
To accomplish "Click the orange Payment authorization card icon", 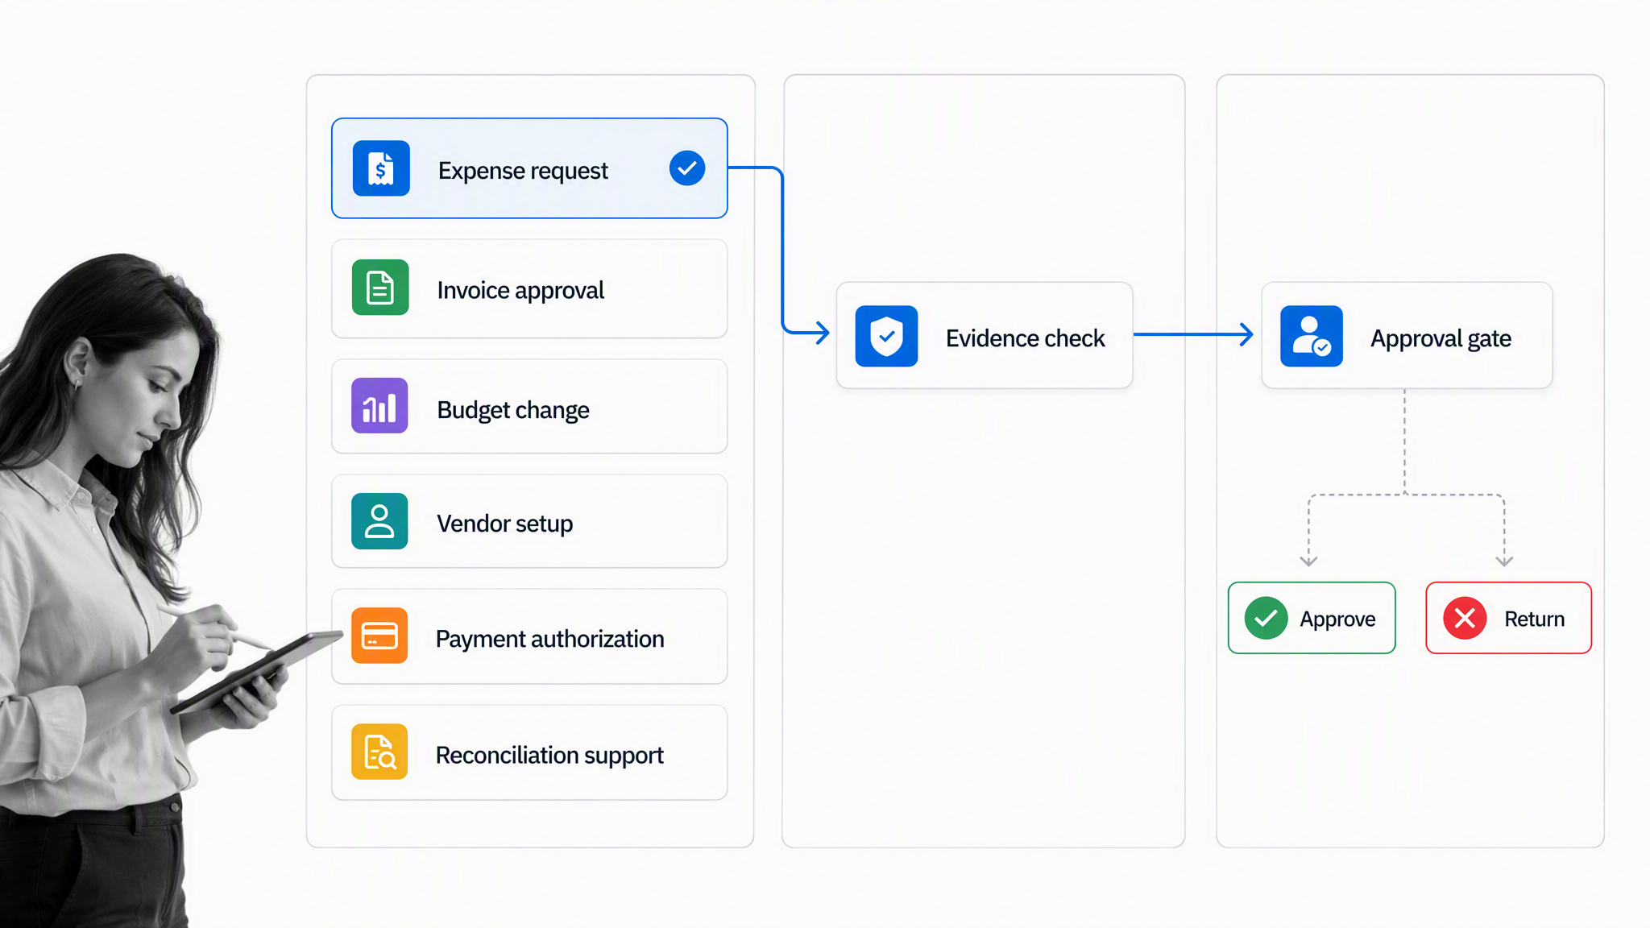I will [x=379, y=636].
